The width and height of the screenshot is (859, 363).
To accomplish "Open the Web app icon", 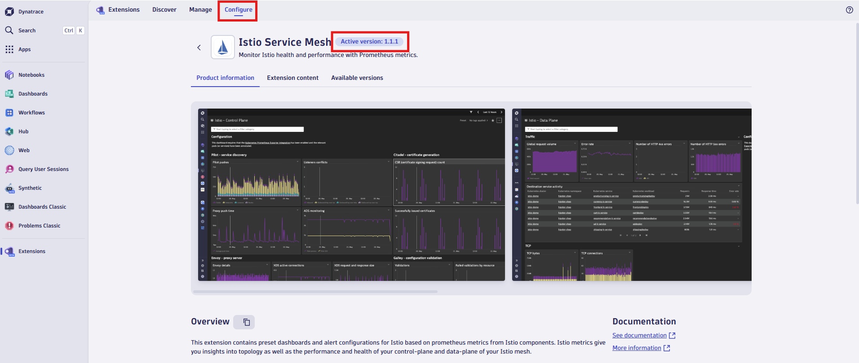I will 9,150.
